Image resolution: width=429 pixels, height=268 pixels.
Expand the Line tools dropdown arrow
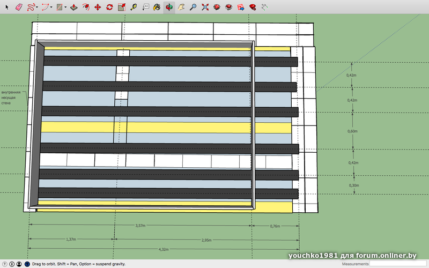click(x=38, y=8)
